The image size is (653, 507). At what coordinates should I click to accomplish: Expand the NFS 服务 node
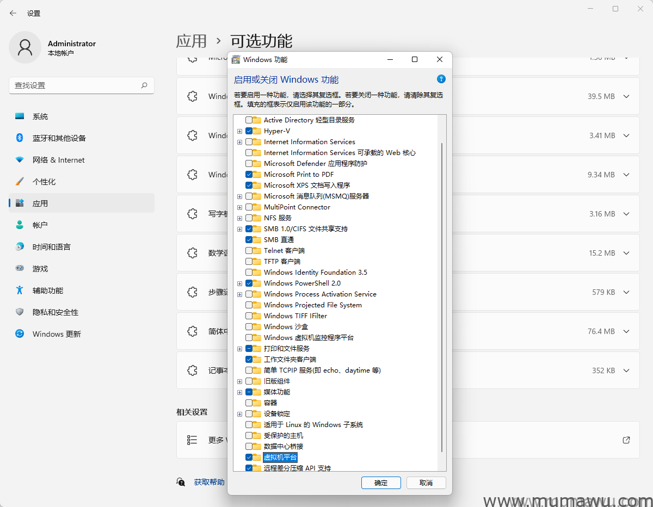[x=239, y=218]
